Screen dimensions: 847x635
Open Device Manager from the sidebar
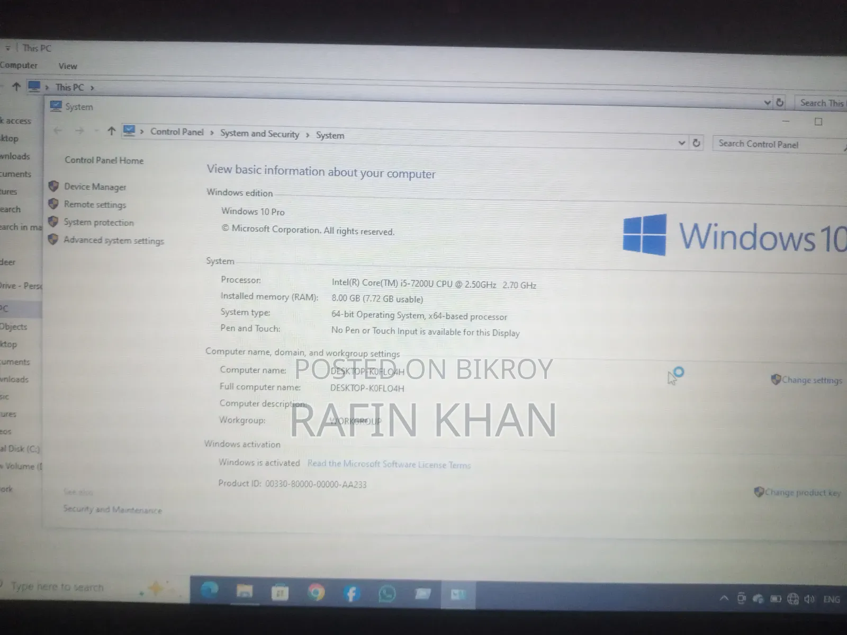coord(95,187)
